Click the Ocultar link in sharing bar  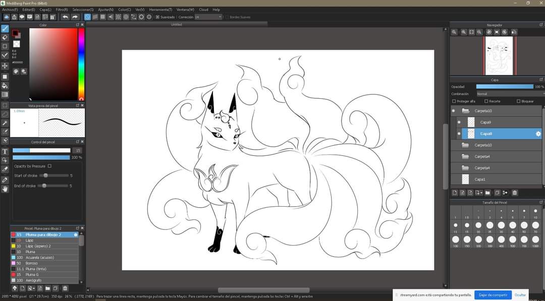pos(520,295)
